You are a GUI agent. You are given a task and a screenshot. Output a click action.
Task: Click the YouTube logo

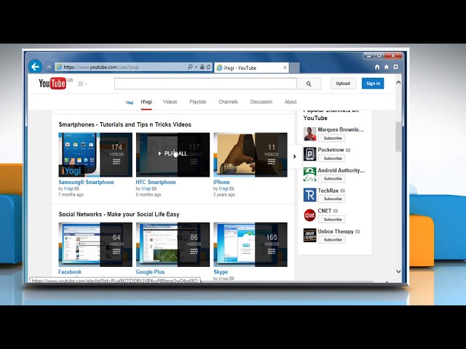[x=52, y=84]
